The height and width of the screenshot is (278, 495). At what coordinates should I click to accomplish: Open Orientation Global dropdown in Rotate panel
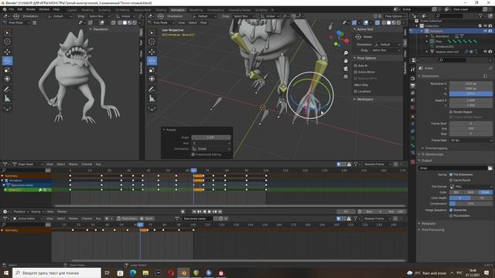pyautogui.click(x=211, y=149)
